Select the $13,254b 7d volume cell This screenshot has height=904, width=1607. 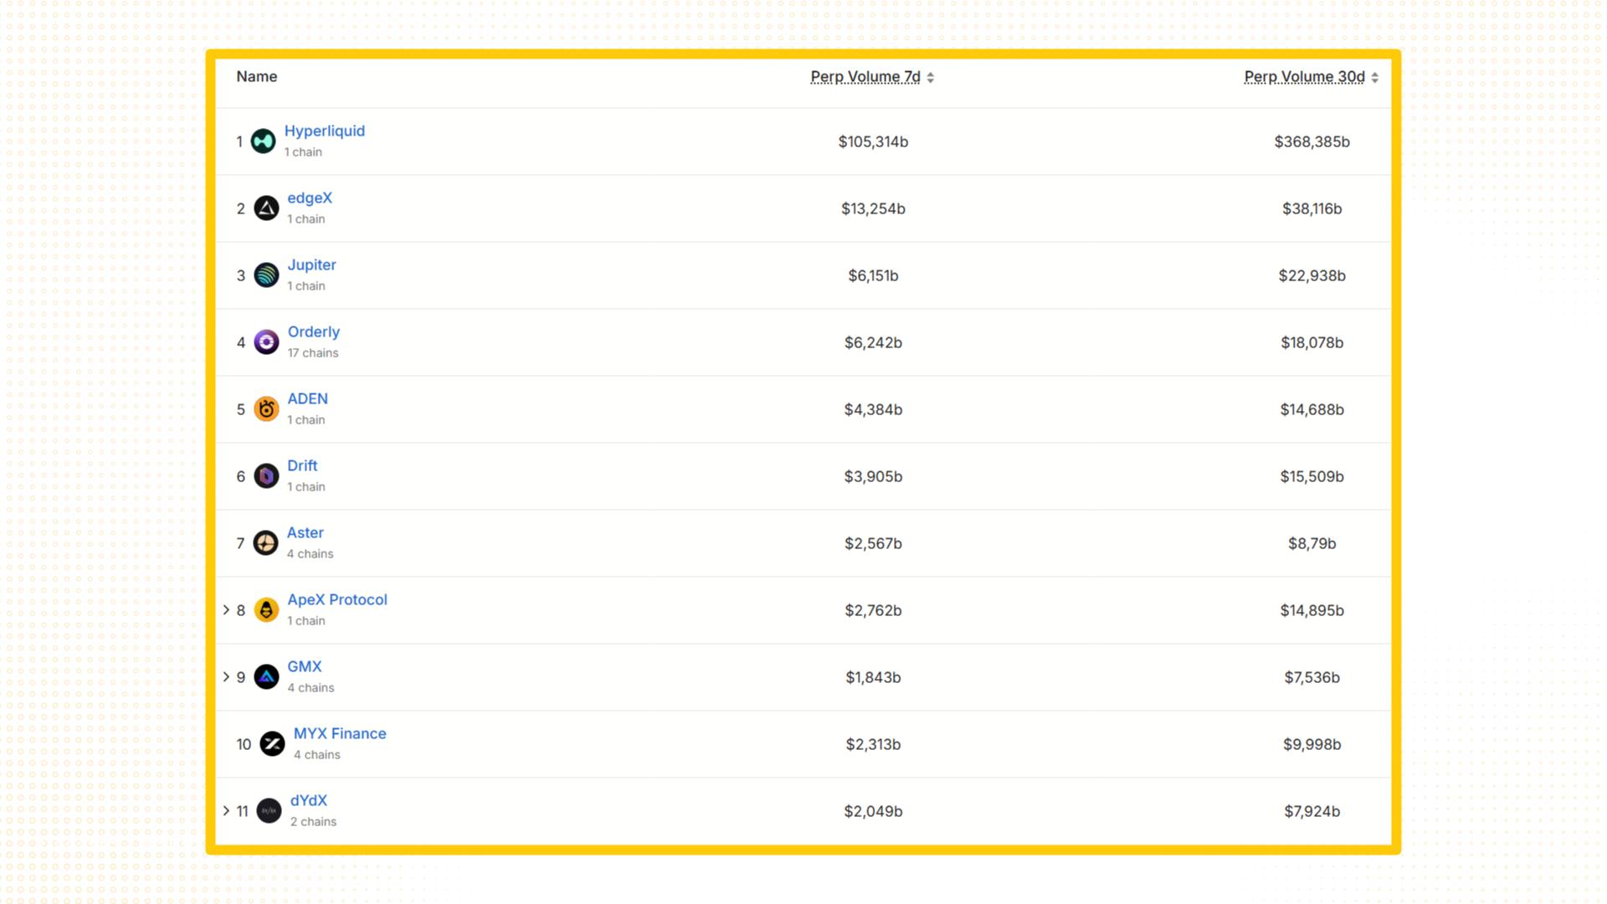pos(873,208)
